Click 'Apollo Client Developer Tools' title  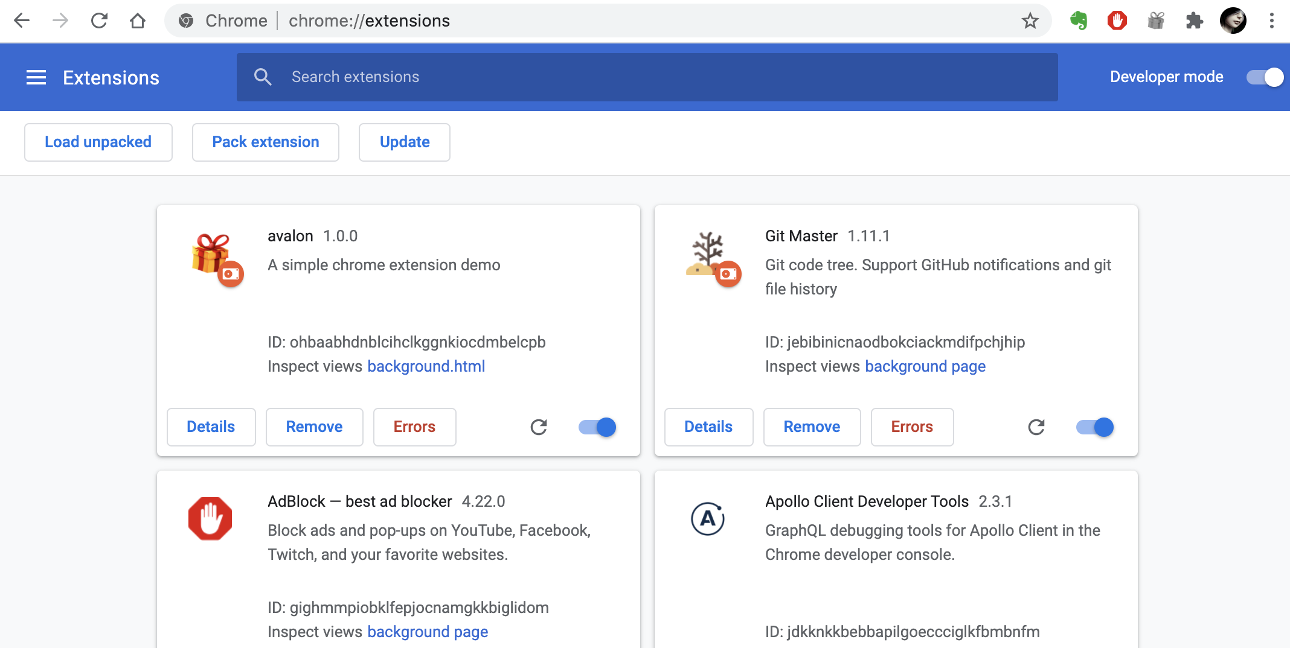(x=867, y=501)
